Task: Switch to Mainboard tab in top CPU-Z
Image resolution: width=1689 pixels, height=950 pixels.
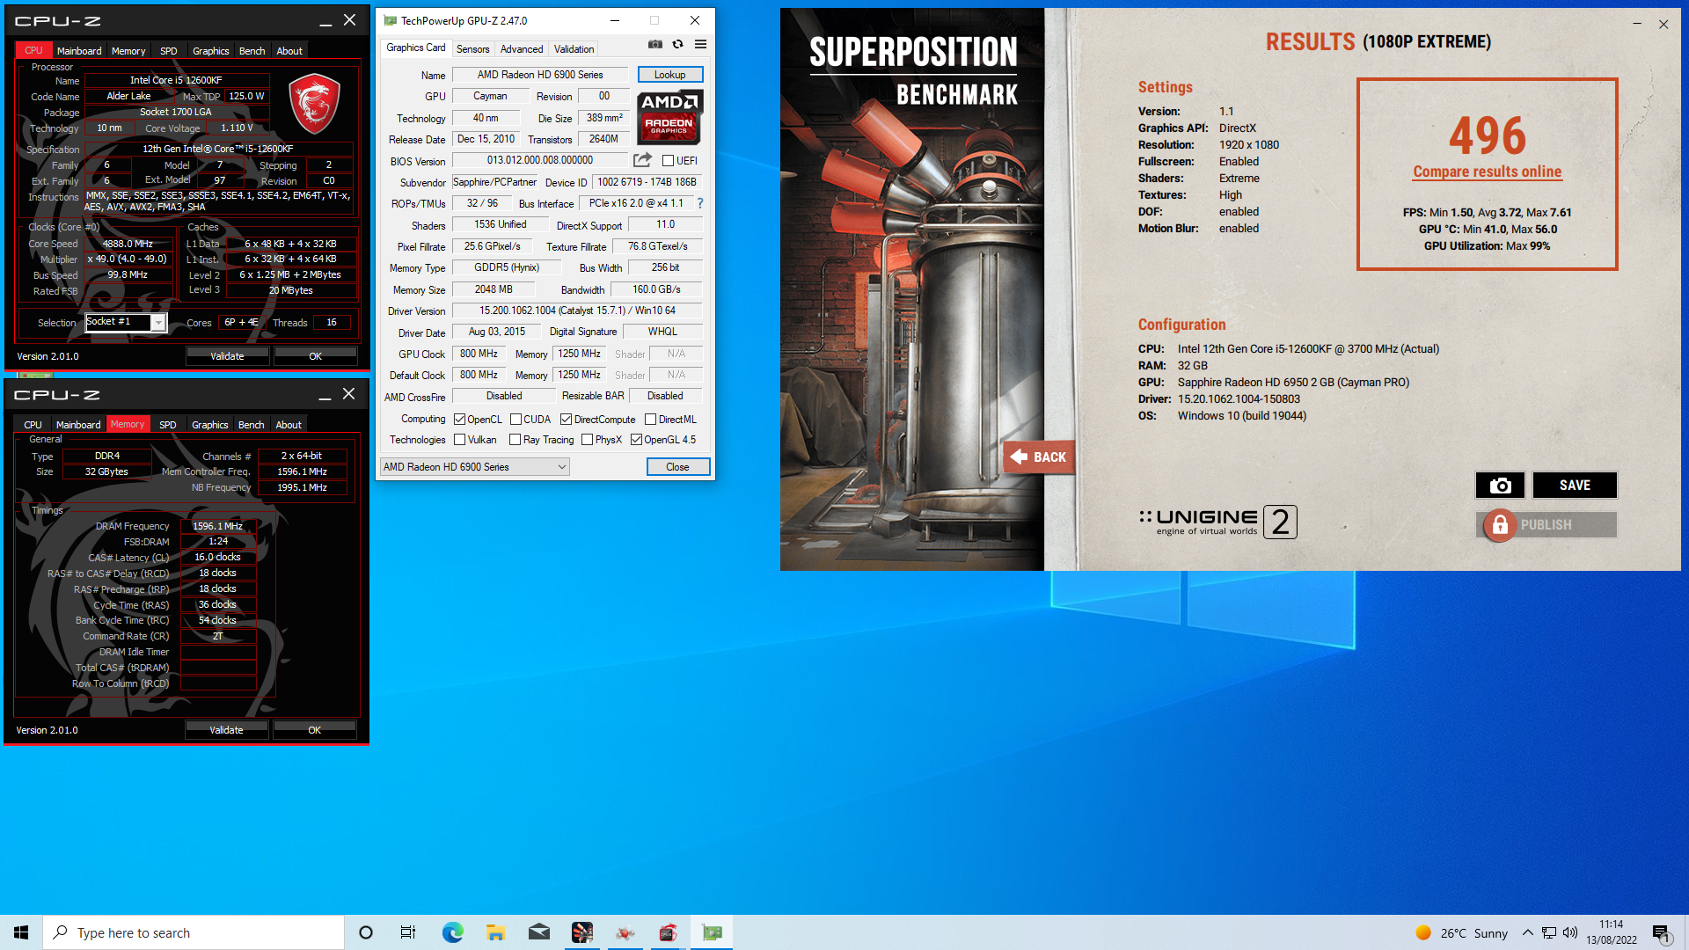Action: [79, 51]
